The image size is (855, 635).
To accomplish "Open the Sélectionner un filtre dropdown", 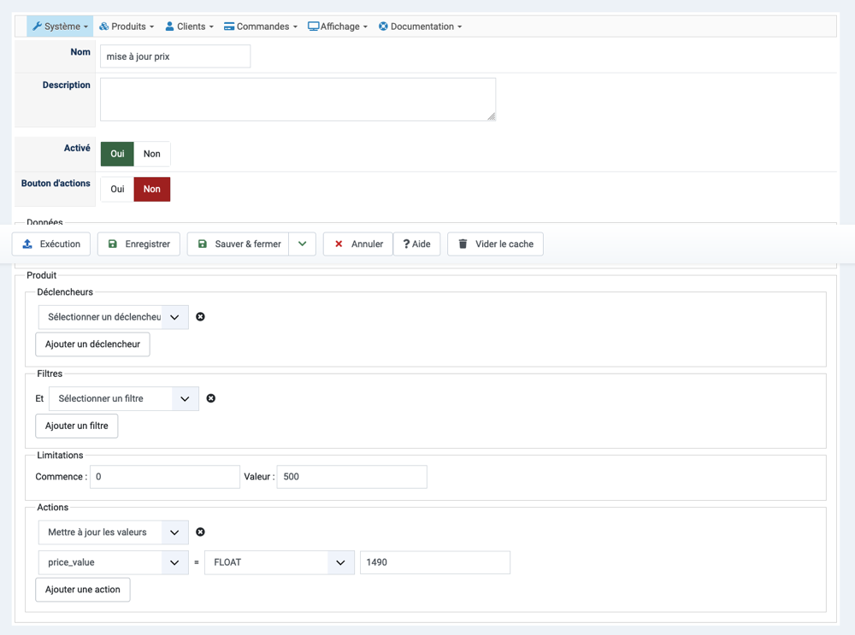I will click(124, 399).
